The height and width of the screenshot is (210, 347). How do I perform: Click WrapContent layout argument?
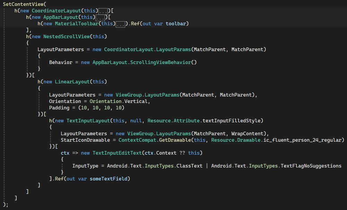pyautogui.click(x=247, y=134)
